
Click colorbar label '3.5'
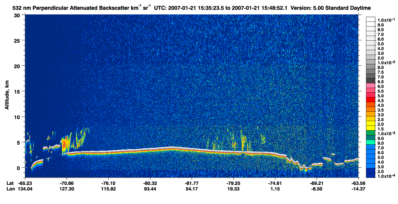point(381,110)
